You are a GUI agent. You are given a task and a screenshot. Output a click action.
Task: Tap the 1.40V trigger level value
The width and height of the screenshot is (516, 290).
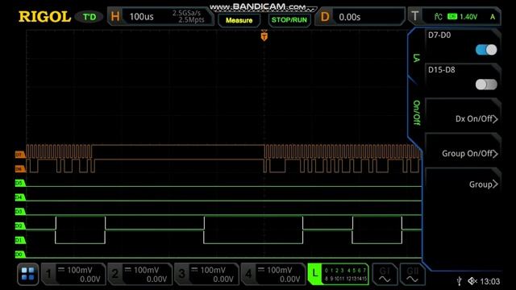click(x=468, y=17)
